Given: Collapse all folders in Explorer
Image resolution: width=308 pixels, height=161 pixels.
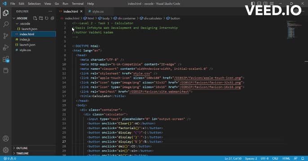Looking at the screenshot, I should (x=52, y=18).
